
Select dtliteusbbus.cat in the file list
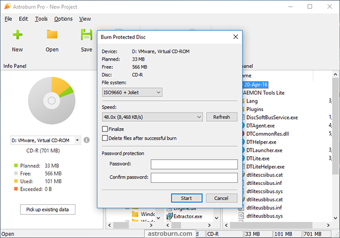click(265, 199)
